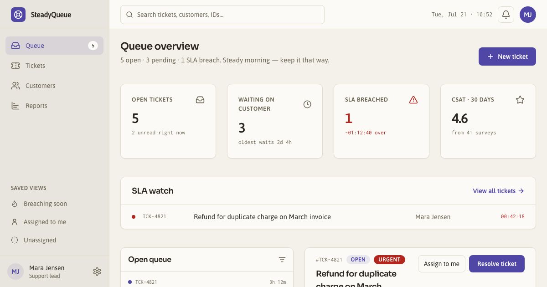The image size is (547, 287).
Task: Click the Mara Jensen avatar in sidebar footer
Action: coord(15,272)
